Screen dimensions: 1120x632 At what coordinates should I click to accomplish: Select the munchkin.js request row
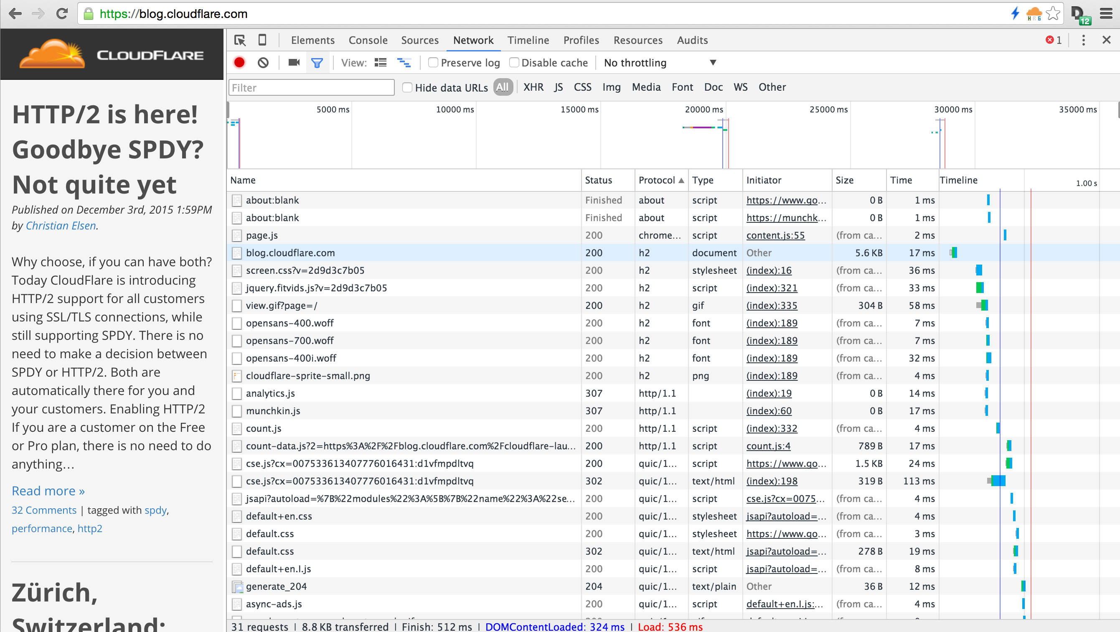[673, 410]
